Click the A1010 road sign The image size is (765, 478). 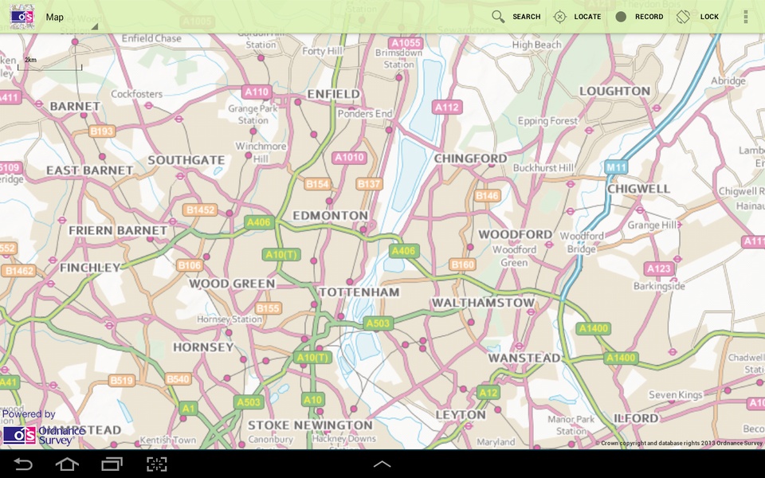349,158
